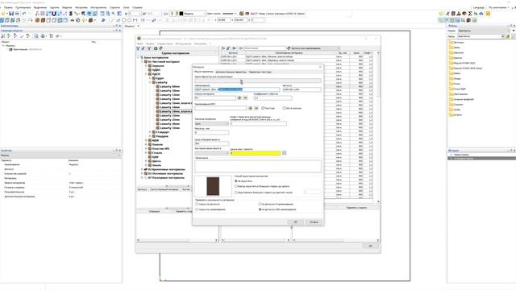
Task: Switch to the Дополнительные параметры tab
Action: 231,72
